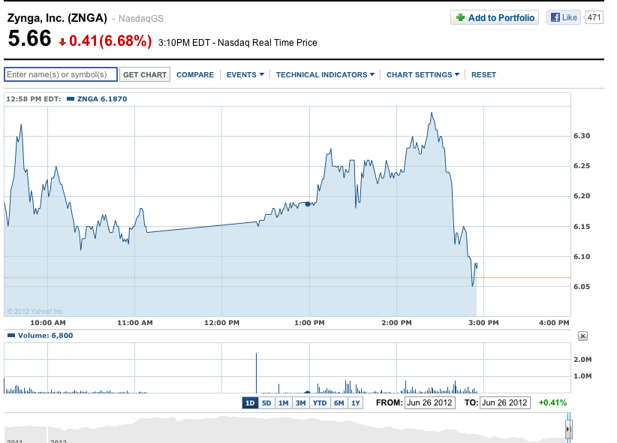Expand the EVENTS dropdown

point(245,75)
